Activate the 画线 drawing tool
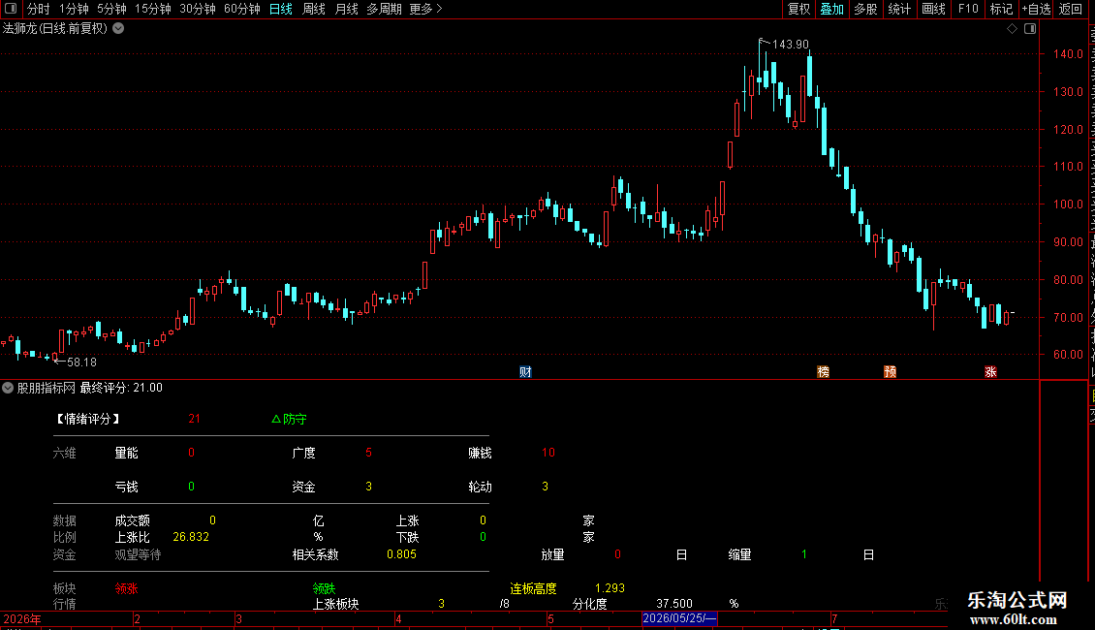The width and height of the screenshot is (1095, 630). (x=934, y=9)
